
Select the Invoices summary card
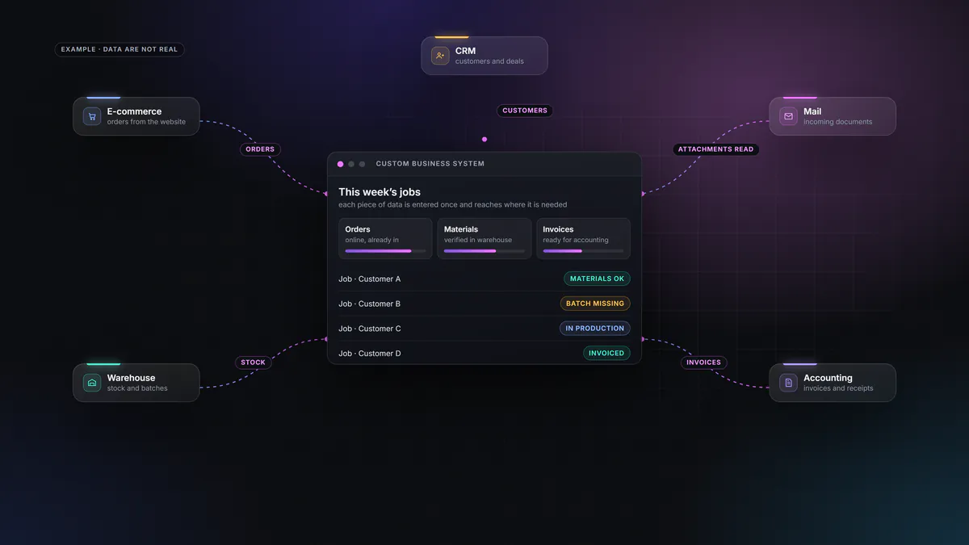(x=583, y=239)
